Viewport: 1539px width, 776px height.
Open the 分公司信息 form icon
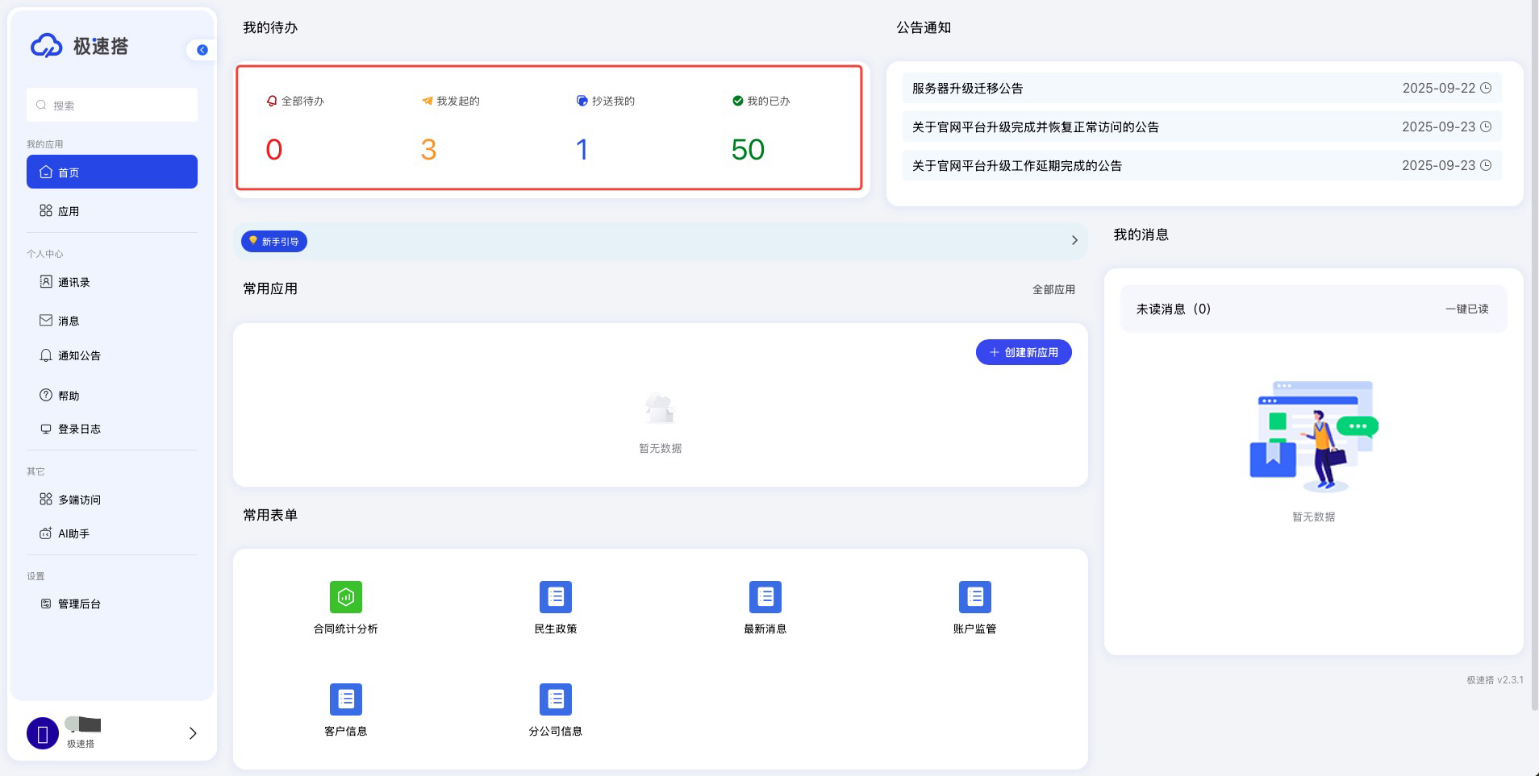(x=555, y=699)
